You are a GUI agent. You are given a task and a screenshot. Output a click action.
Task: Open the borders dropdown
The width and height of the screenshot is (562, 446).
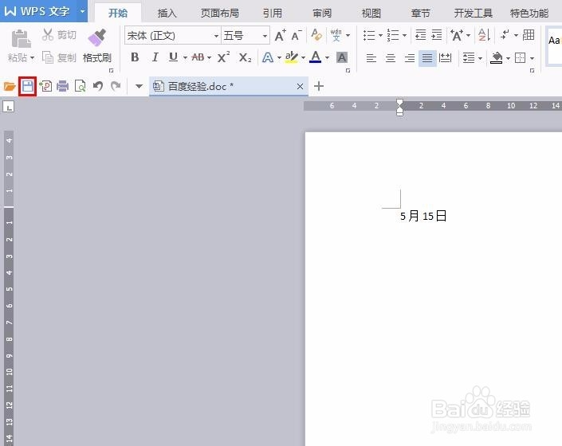point(533,58)
